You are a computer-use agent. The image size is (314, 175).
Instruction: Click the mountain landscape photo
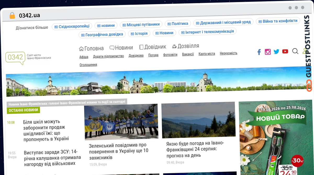point(198,120)
